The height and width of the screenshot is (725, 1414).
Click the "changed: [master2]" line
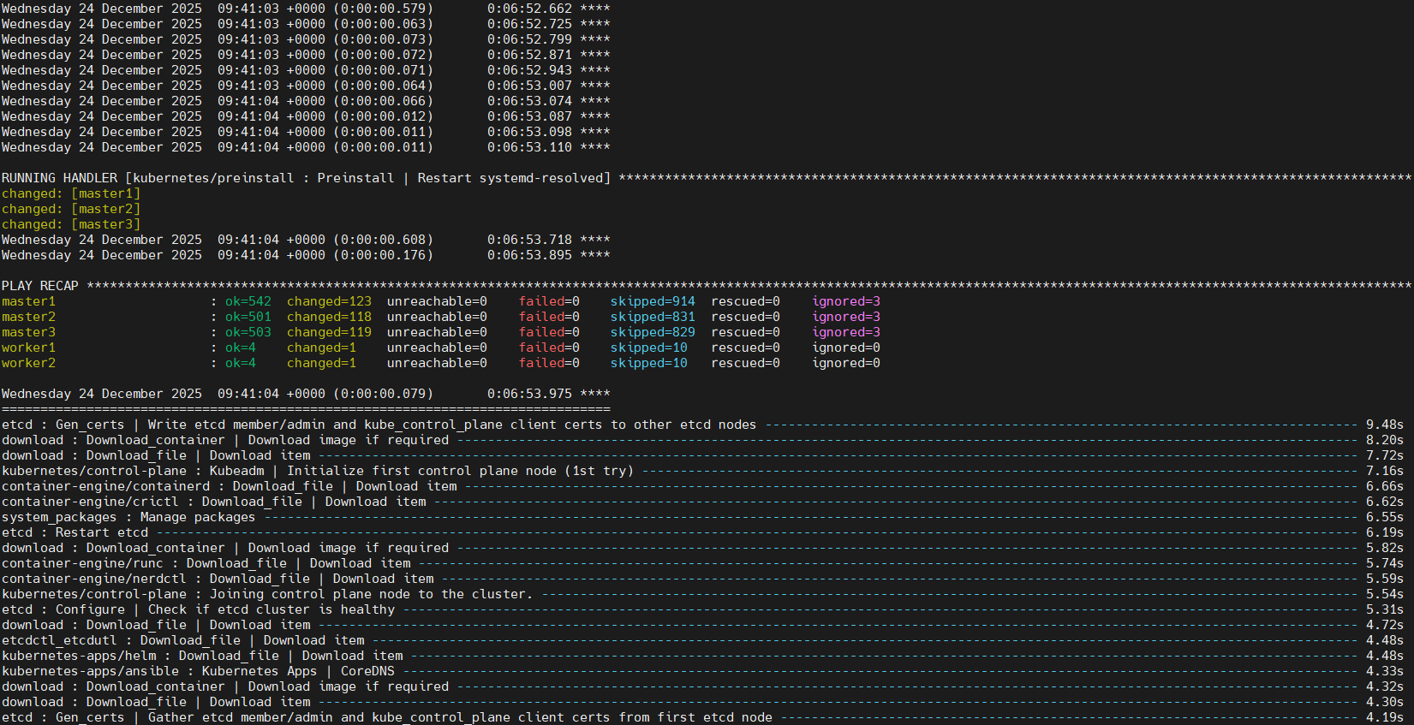71,209
